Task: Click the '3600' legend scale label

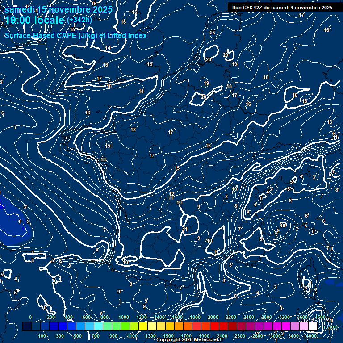Action: [302, 317]
